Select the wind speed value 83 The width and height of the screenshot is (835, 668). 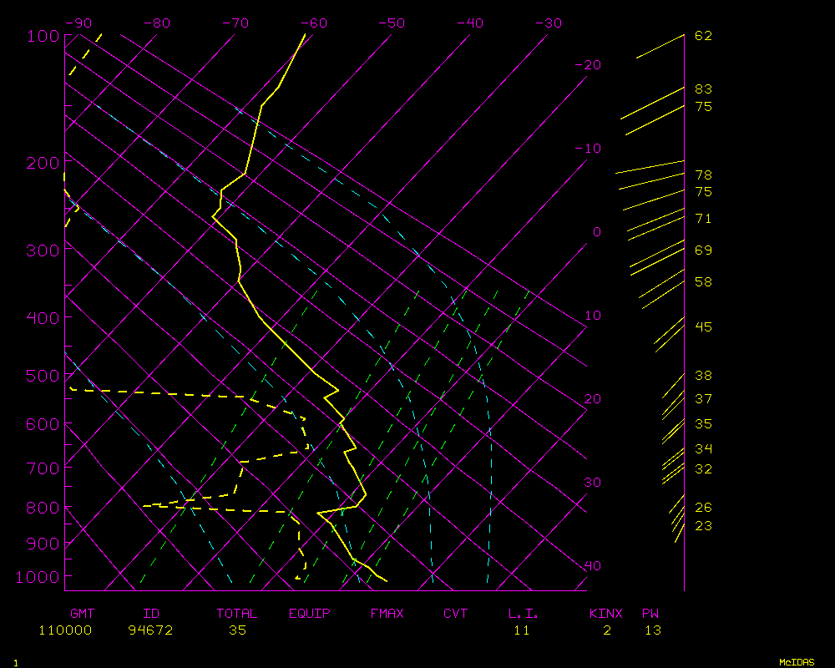point(703,89)
